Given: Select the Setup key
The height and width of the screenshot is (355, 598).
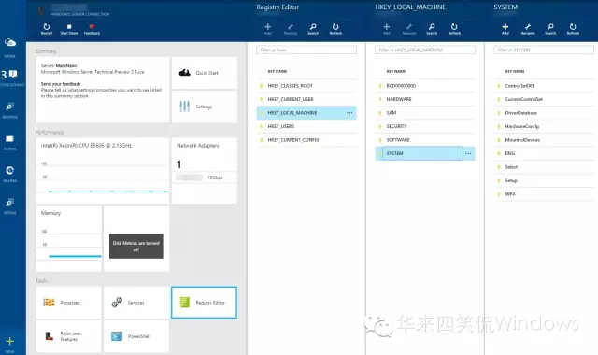Looking at the screenshot, I should [x=544, y=180].
